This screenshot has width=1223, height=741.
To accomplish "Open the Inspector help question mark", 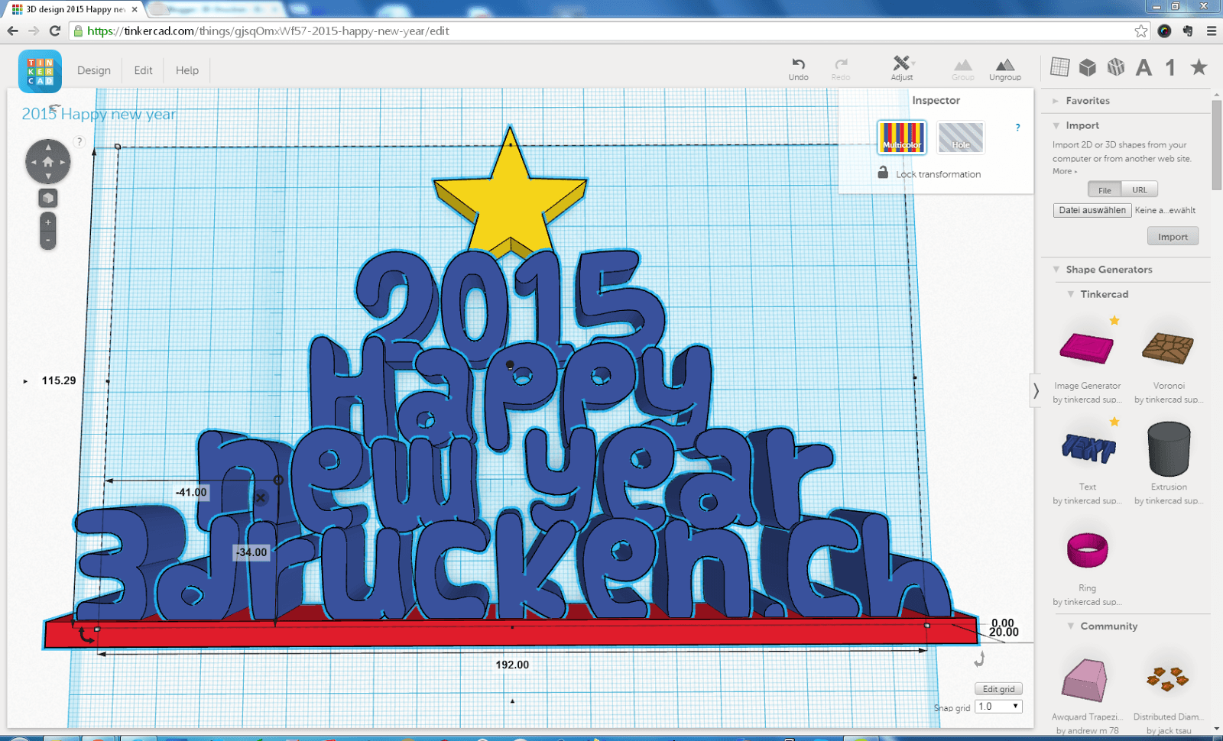I will [1017, 128].
